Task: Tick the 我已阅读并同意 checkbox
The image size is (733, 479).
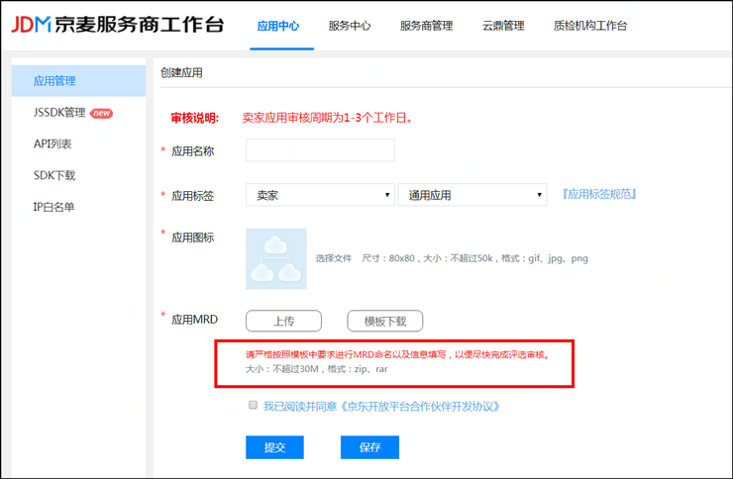Action: (253, 405)
